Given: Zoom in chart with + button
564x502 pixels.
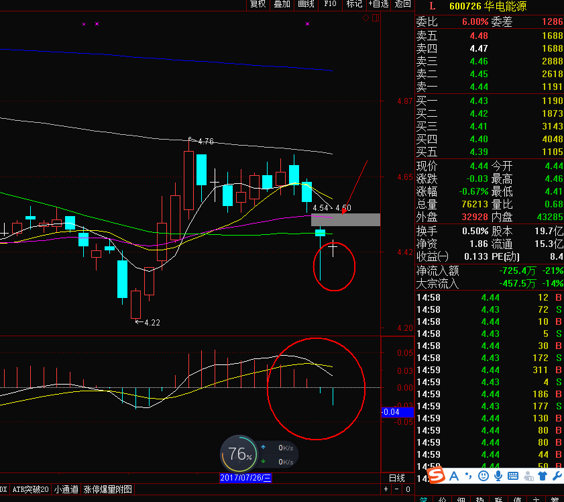Looking at the screenshot, I should (386, 489).
